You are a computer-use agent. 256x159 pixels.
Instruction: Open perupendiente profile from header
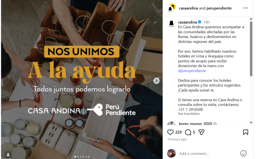click(x=219, y=8)
